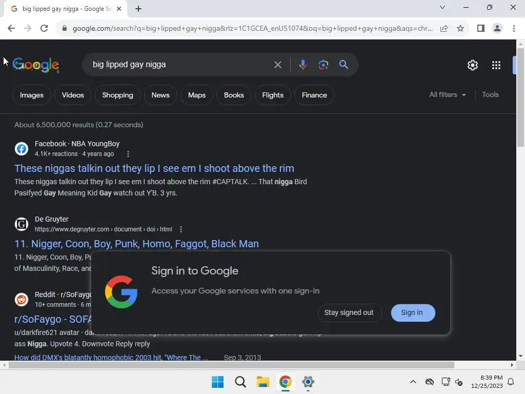This screenshot has height=394, width=525.
Task: Click the Google logo
Action: click(36, 65)
